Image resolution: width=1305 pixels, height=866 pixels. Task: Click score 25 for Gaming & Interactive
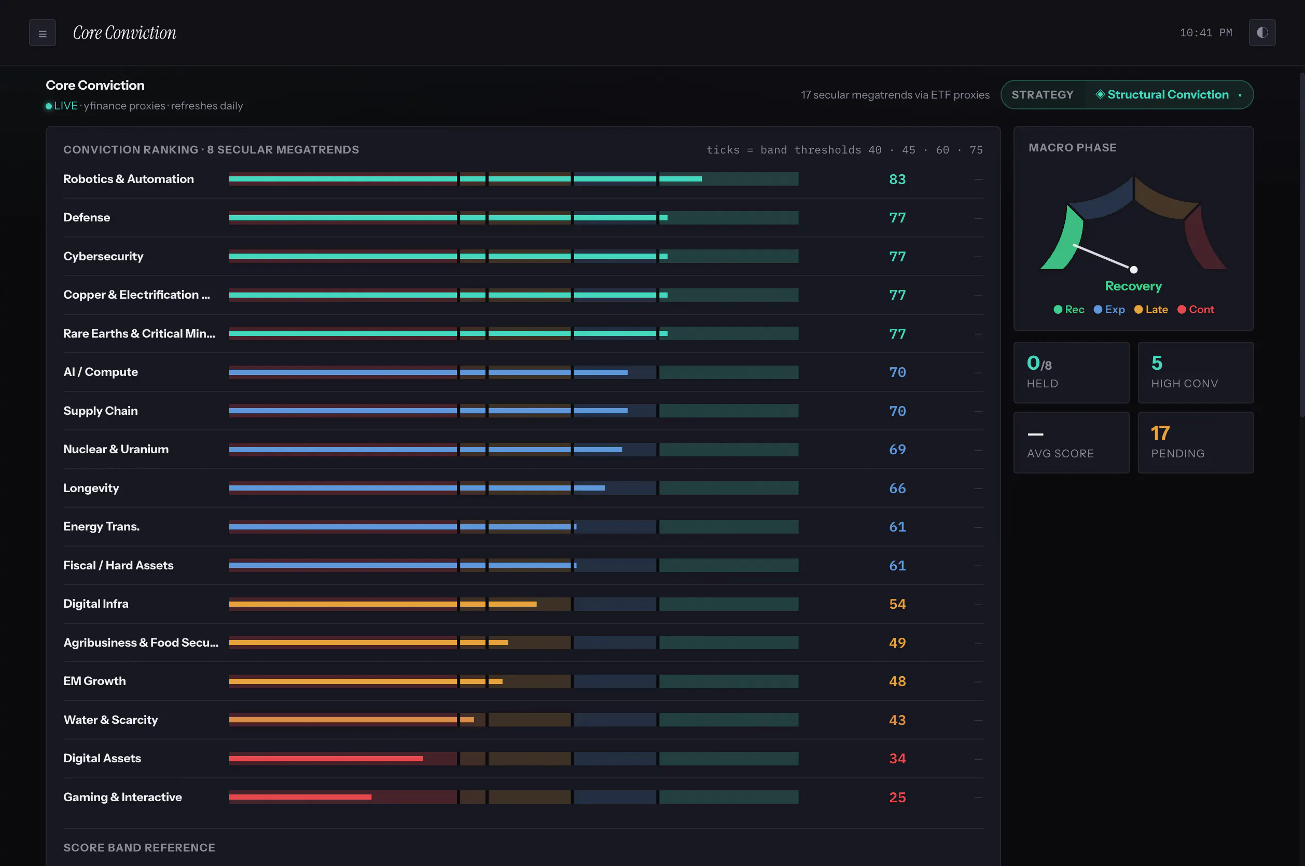point(897,797)
